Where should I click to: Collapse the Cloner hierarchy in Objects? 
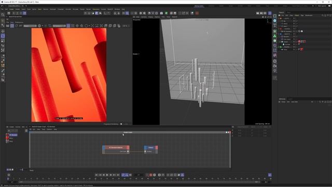click(280, 42)
